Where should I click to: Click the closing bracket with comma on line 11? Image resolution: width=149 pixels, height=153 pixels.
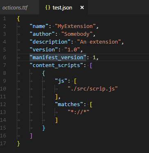point(57,97)
